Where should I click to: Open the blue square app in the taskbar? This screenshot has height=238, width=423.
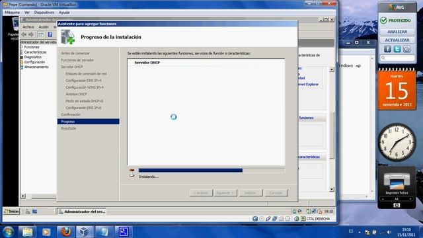click(124, 232)
